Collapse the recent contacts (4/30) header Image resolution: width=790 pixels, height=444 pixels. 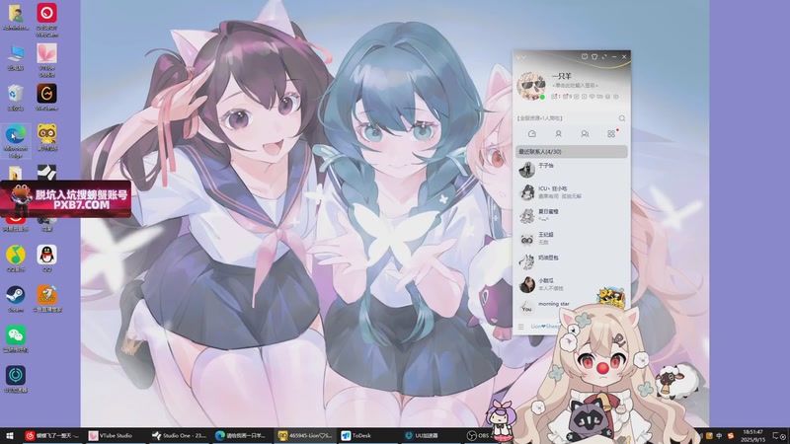572,152
